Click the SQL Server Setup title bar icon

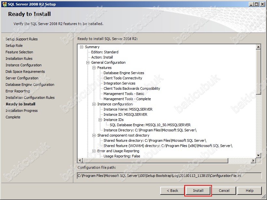coord(5,4)
